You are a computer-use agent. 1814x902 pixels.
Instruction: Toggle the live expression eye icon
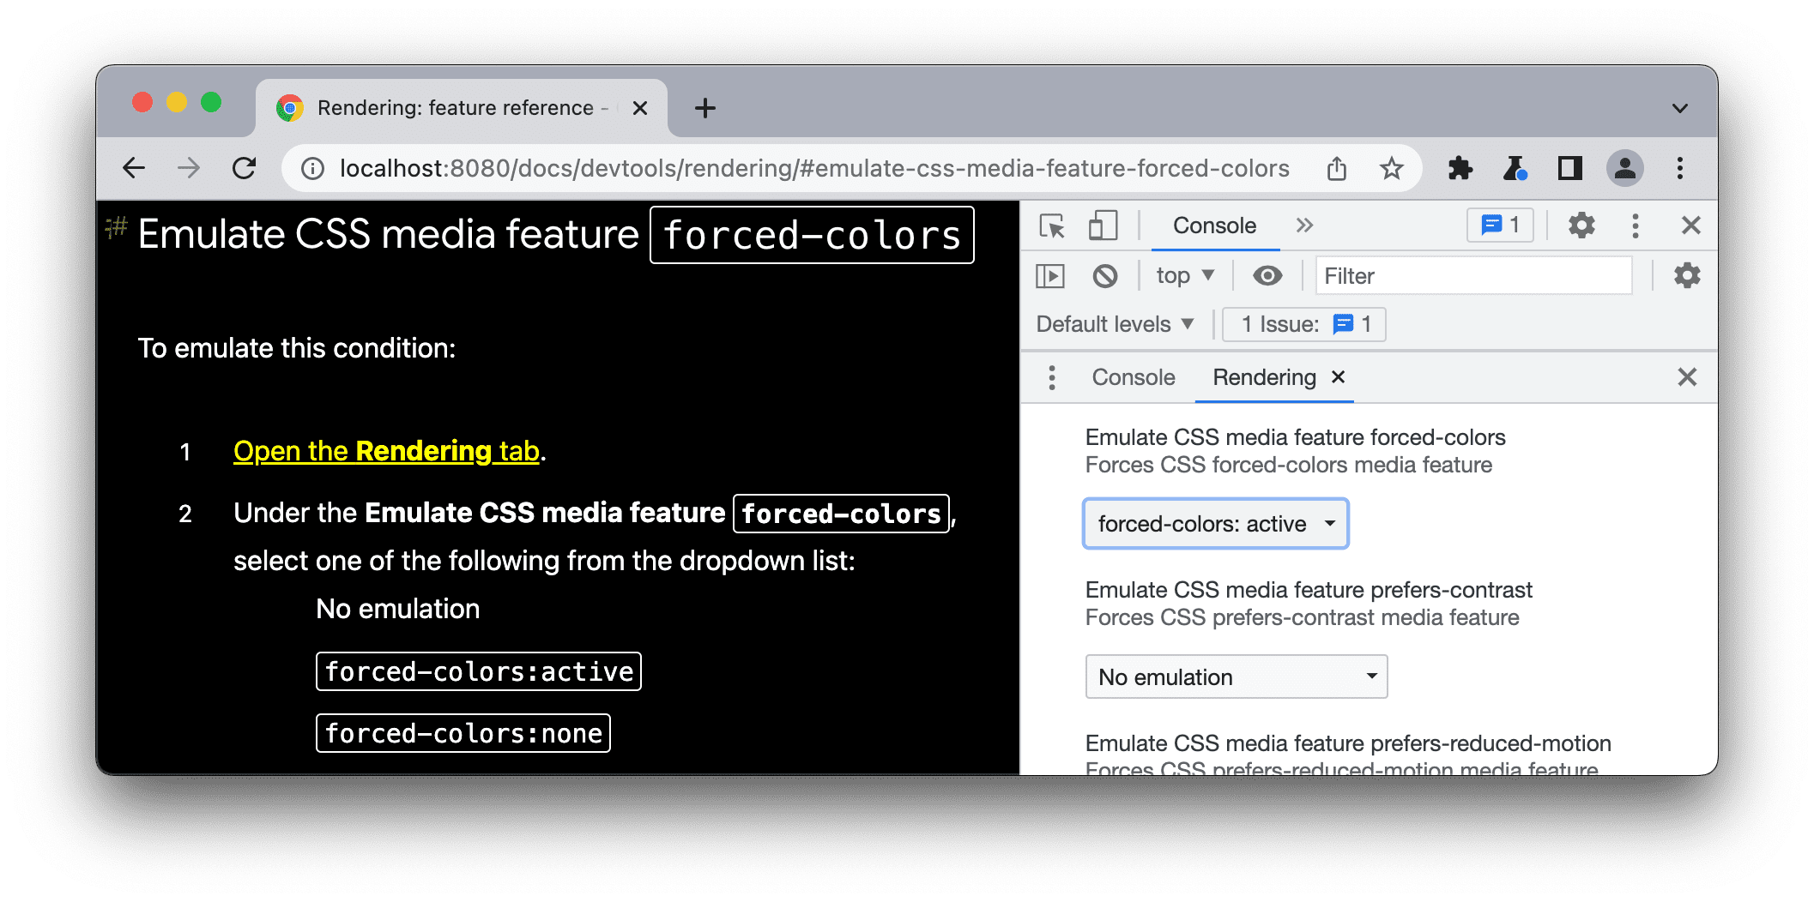1267,275
